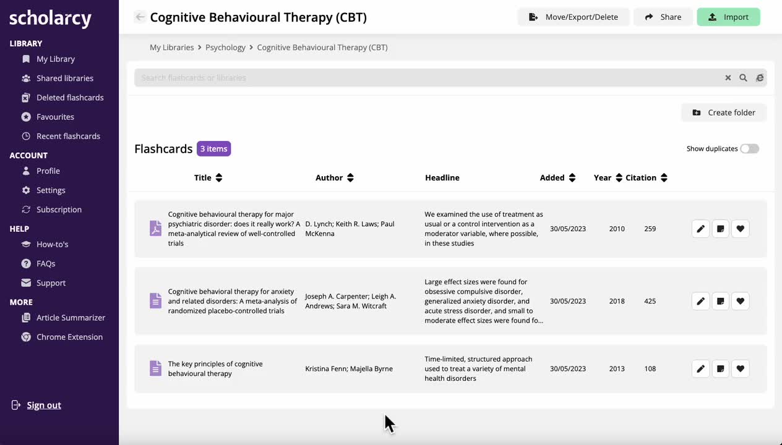Enable the Show duplicates toggle
Screen dimensions: 782x445
pos(749,148)
